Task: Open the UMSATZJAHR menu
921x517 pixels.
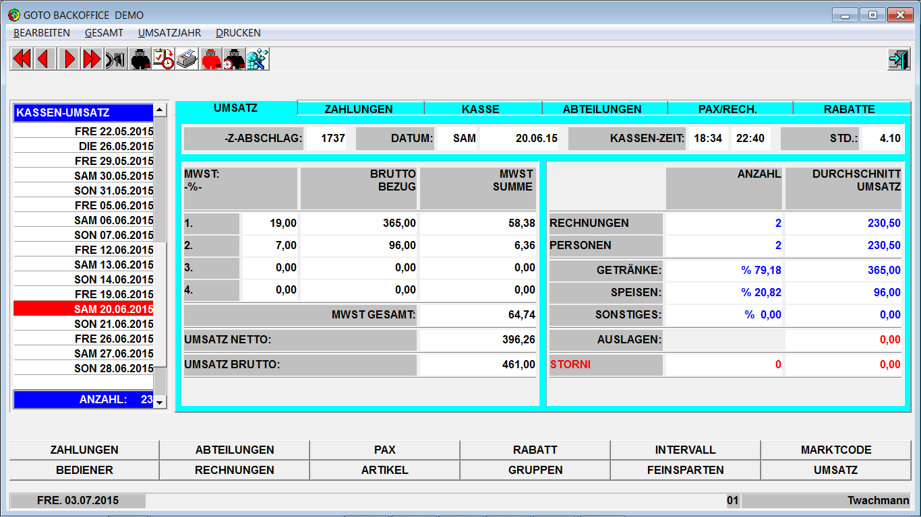Action: click(x=169, y=33)
